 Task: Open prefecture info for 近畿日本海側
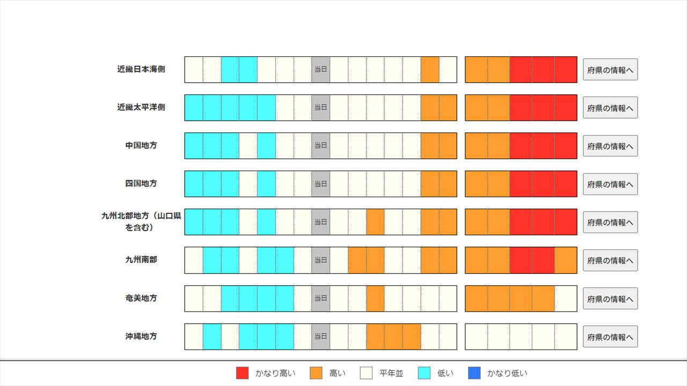pyautogui.click(x=610, y=70)
